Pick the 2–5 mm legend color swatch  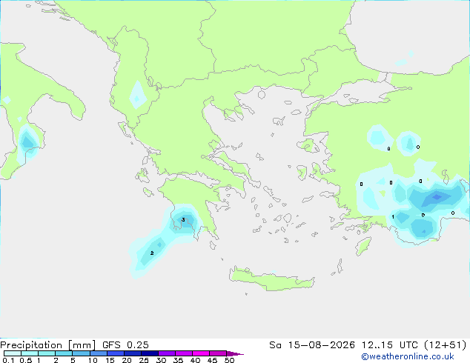click(x=64, y=353)
